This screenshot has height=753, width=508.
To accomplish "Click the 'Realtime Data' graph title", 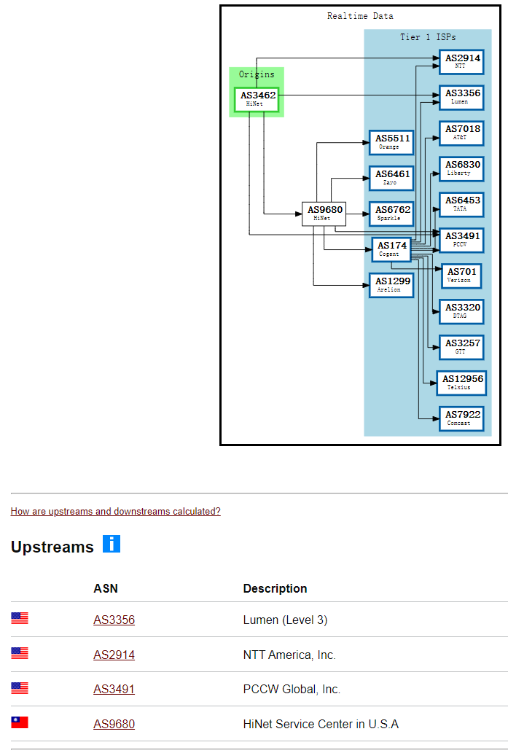I will click(x=360, y=16).
